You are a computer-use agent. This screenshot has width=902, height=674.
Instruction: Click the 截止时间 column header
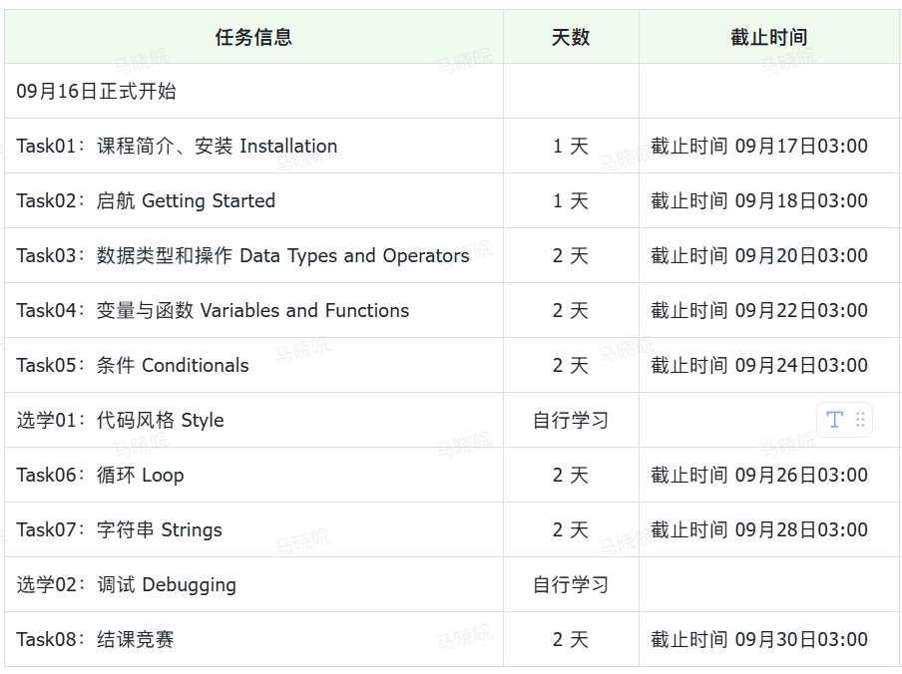[x=769, y=37]
